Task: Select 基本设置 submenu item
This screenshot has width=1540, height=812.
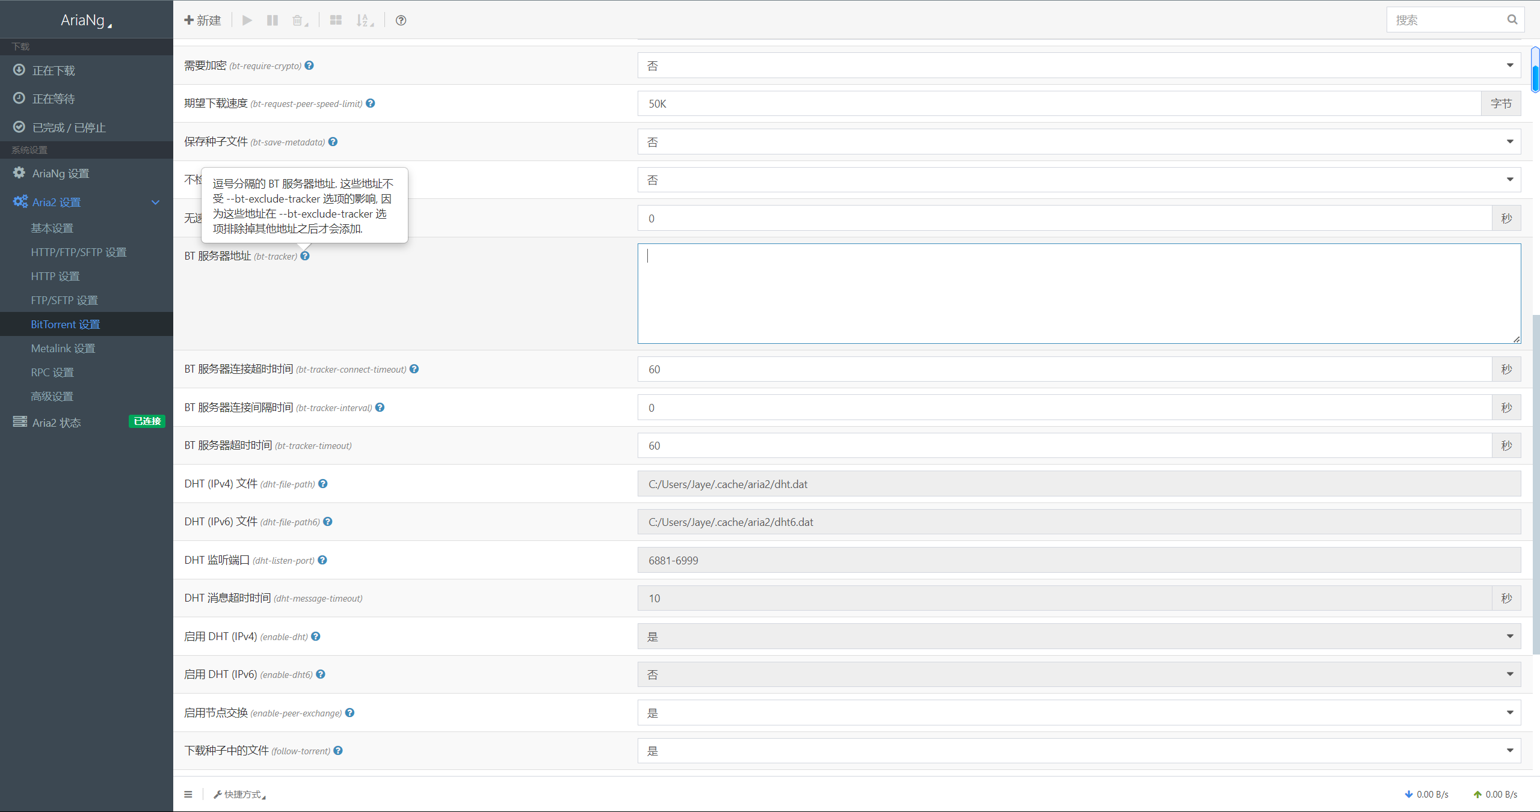Action: coord(87,228)
